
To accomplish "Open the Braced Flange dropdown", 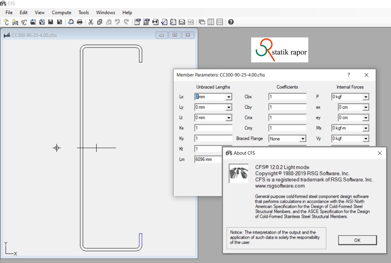I will pyautogui.click(x=303, y=139).
